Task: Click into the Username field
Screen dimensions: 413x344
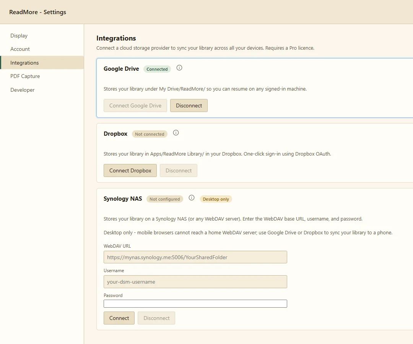Action: [195, 282]
